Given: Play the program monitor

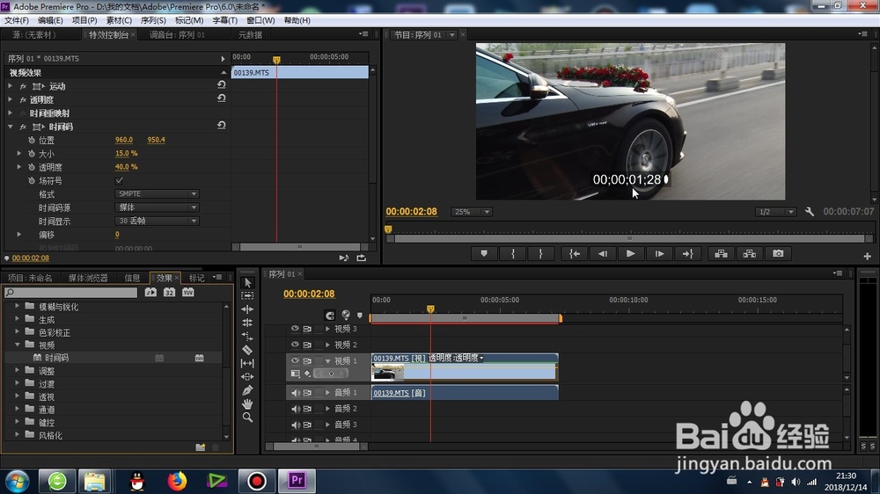Looking at the screenshot, I should [631, 254].
